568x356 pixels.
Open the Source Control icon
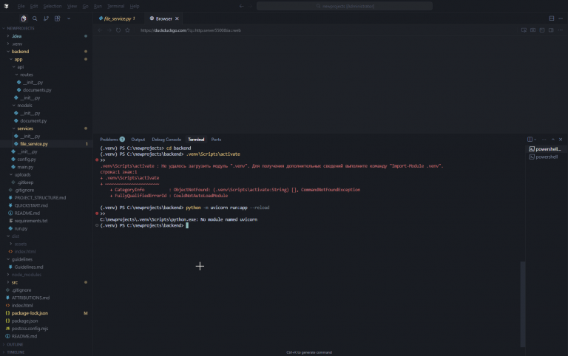[46, 18]
